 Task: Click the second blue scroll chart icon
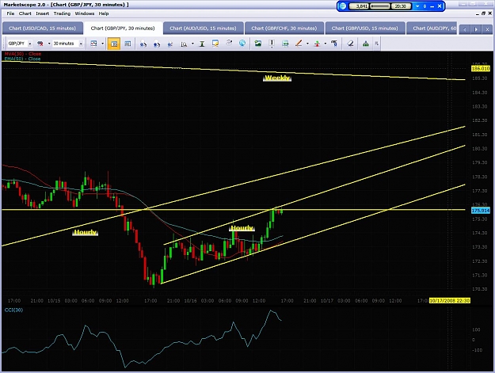(156, 44)
